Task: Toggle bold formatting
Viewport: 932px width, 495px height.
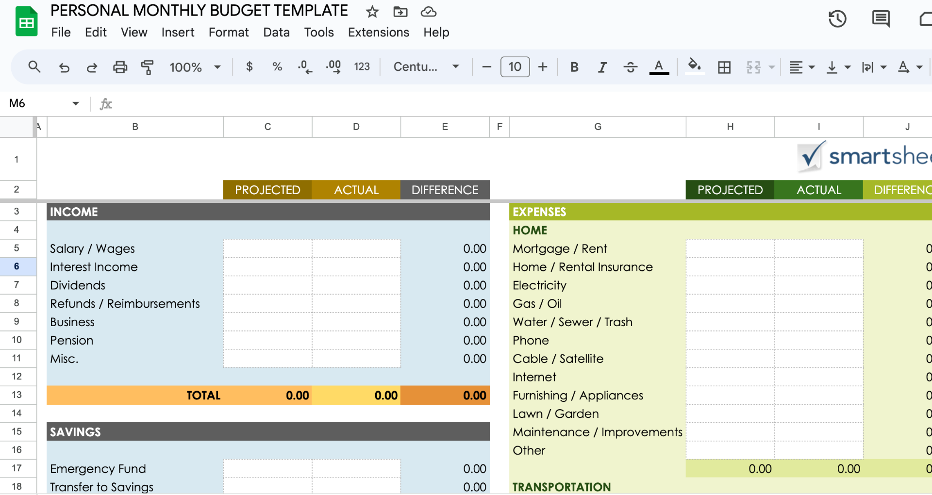Action: tap(574, 67)
